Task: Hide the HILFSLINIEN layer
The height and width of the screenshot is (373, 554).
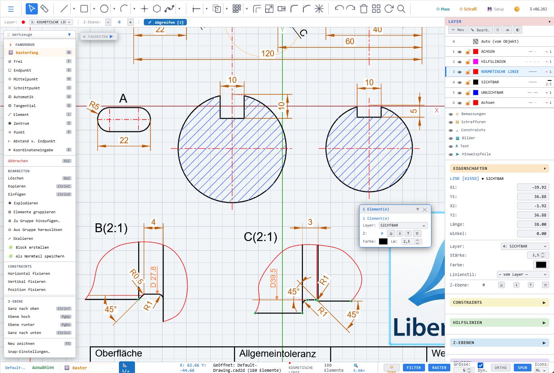Action: pos(460,62)
